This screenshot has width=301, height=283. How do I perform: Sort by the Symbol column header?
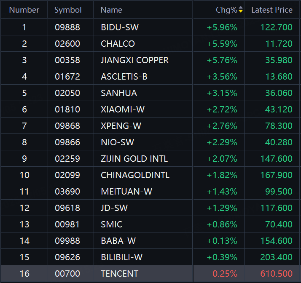click(x=68, y=10)
